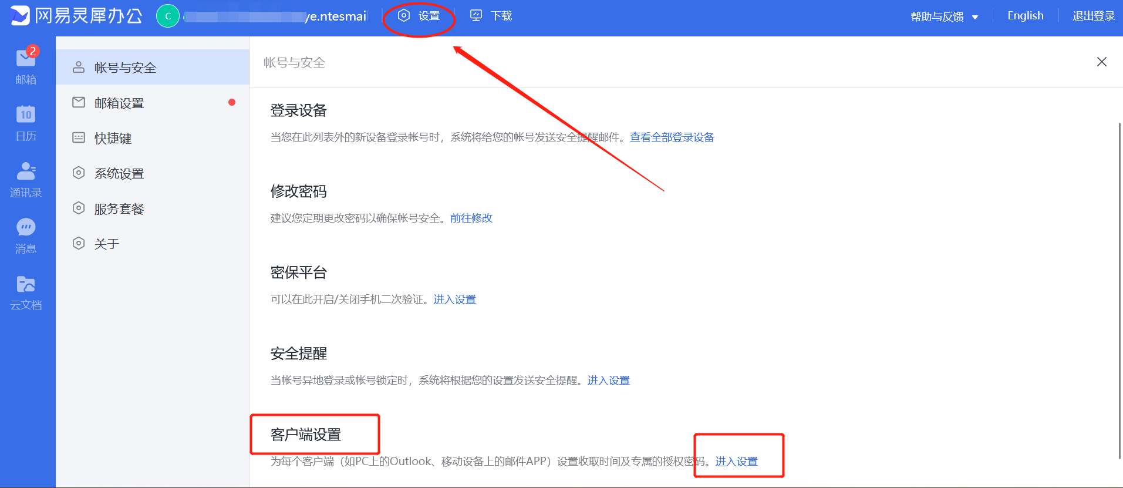Open 快捷键 settings section
Viewport: 1123px width, 488px height.
click(113, 138)
